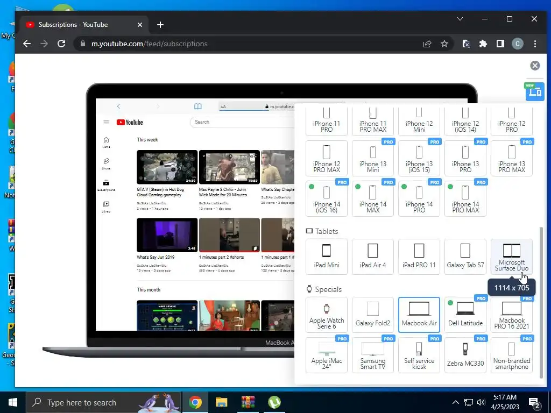
Task: Open Shorts in YouTube sidebar
Action: (106, 163)
